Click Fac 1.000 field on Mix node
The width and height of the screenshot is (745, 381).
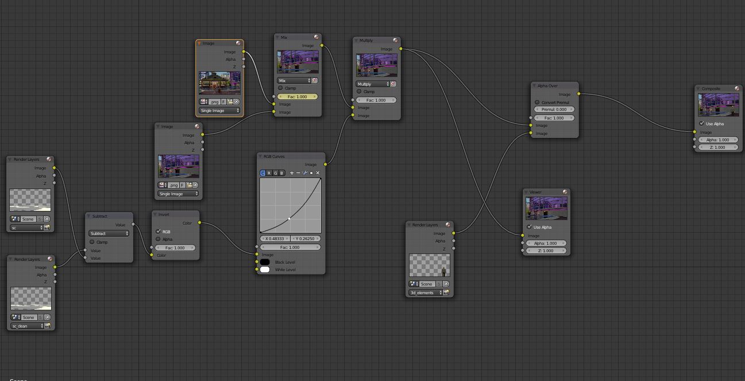tap(298, 97)
